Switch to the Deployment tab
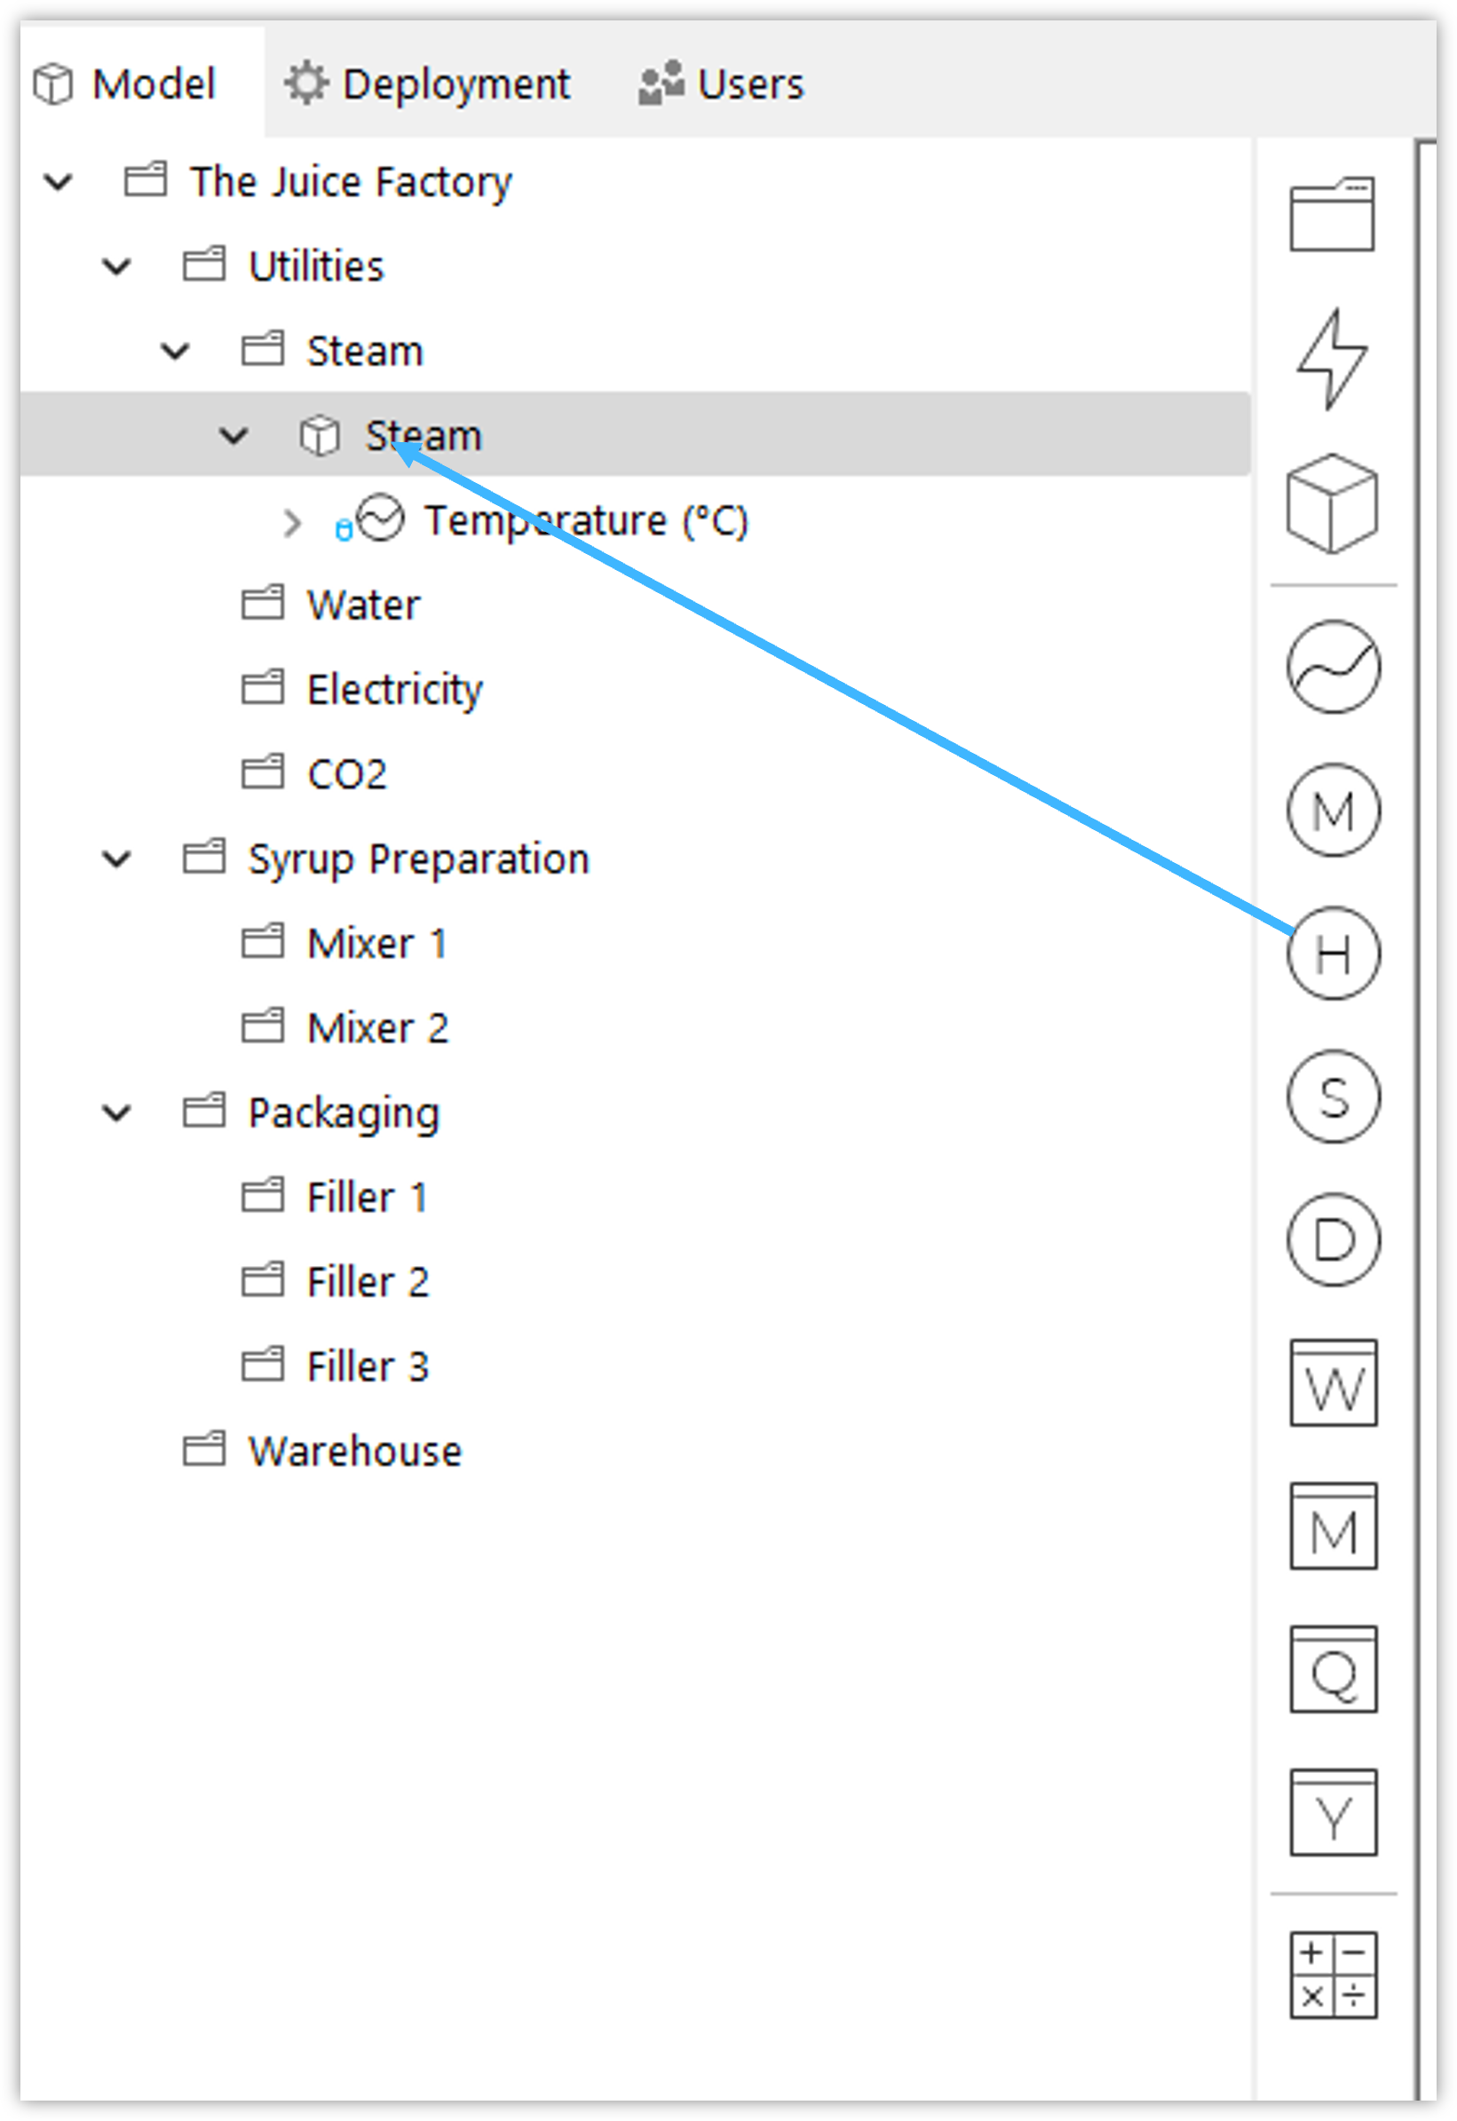This screenshot has width=1457, height=2121. [427, 84]
